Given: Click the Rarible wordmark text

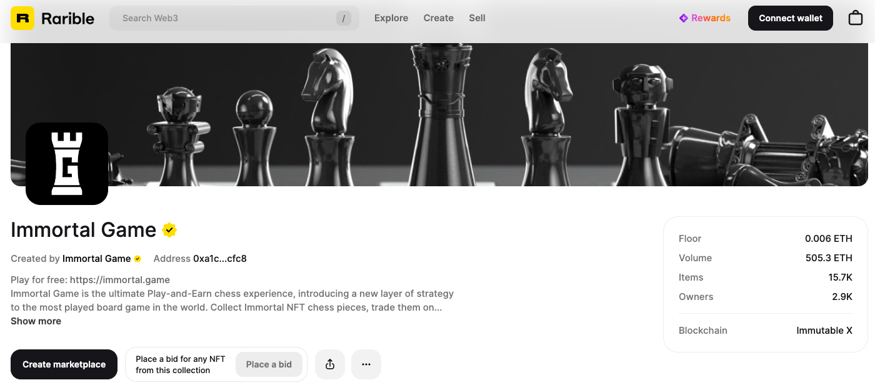Looking at the screenshot, I should click(68, 19).
